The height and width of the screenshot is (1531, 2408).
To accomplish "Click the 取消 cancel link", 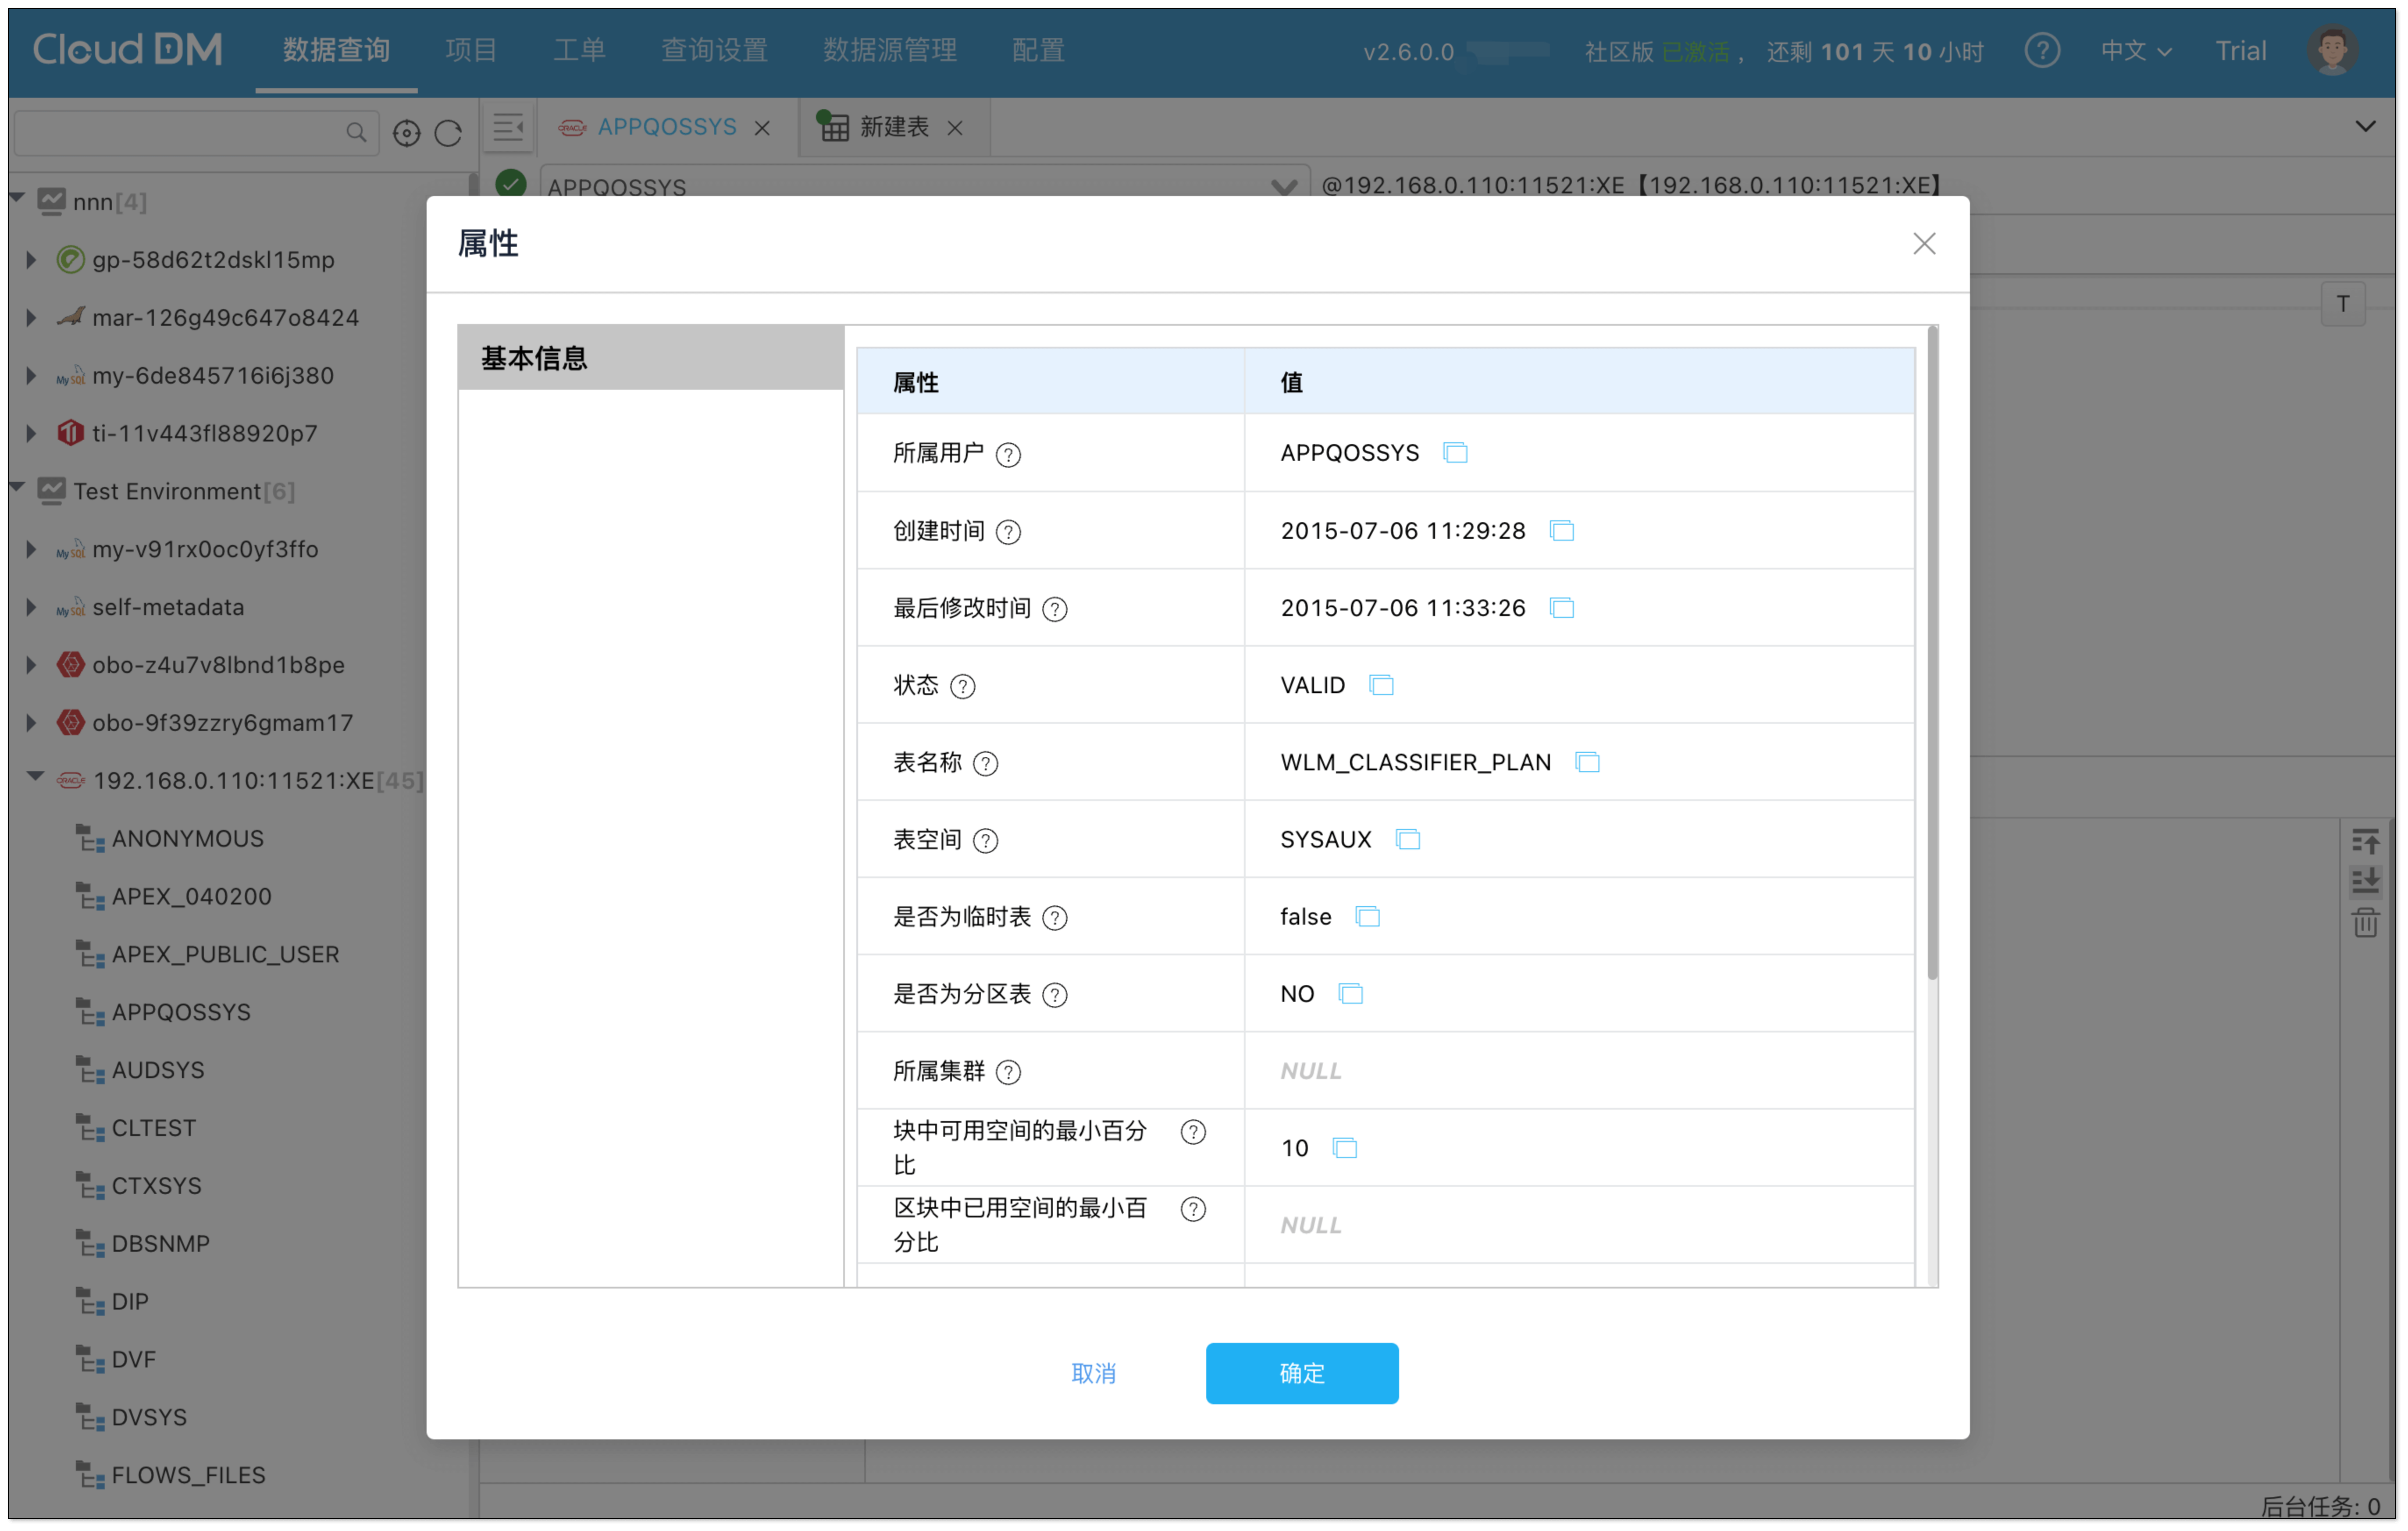I will click(1093, 1373).
